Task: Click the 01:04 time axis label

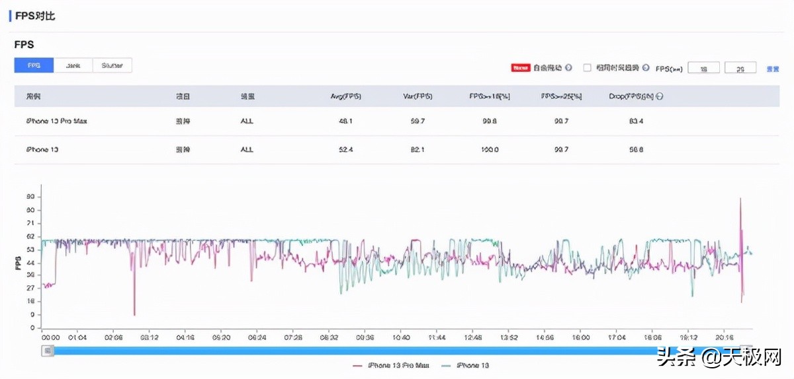Action: (77, 337)
